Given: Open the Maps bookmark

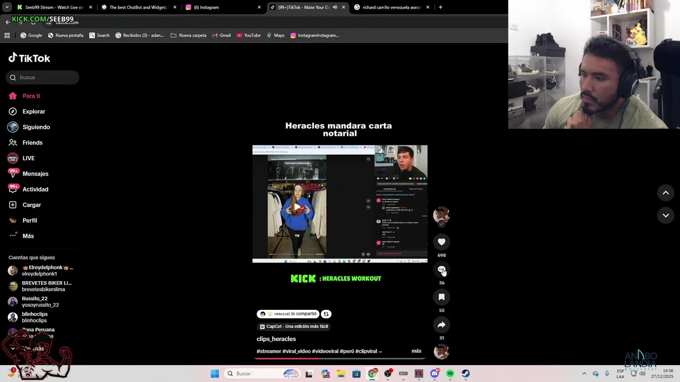Looking at the screenshot, I should point(276,36).
